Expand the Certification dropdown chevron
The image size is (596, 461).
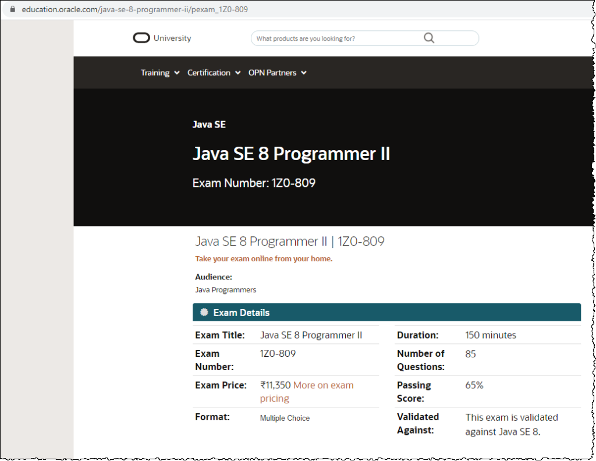[x=237, y=73]
